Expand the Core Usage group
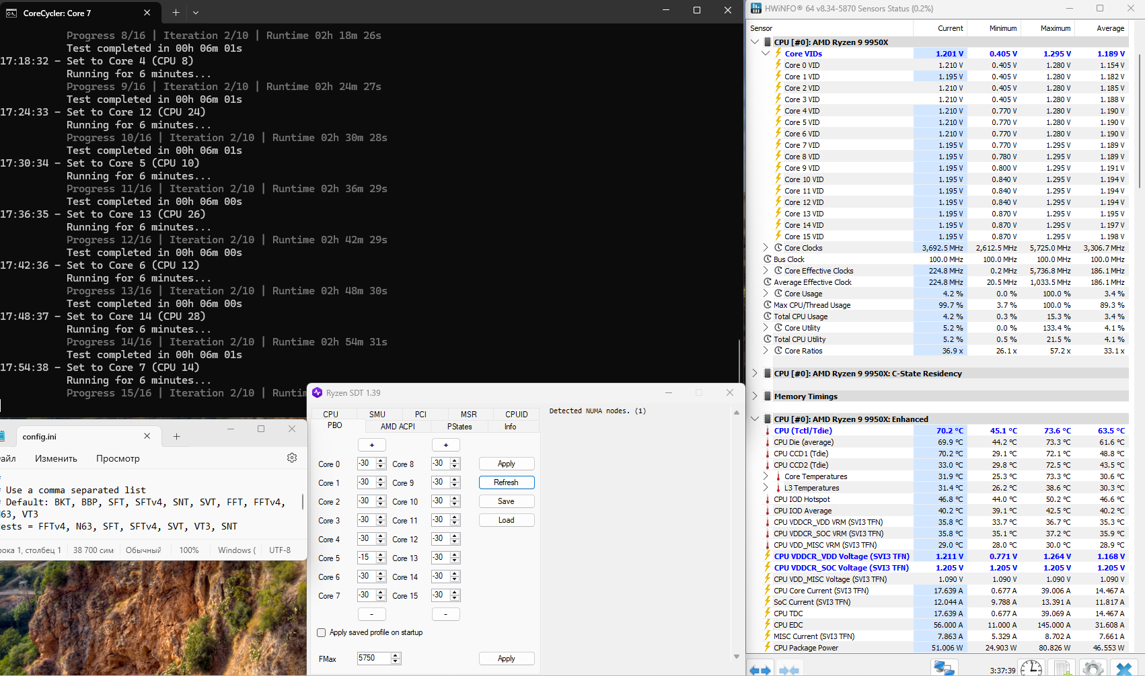 point(766,294)
